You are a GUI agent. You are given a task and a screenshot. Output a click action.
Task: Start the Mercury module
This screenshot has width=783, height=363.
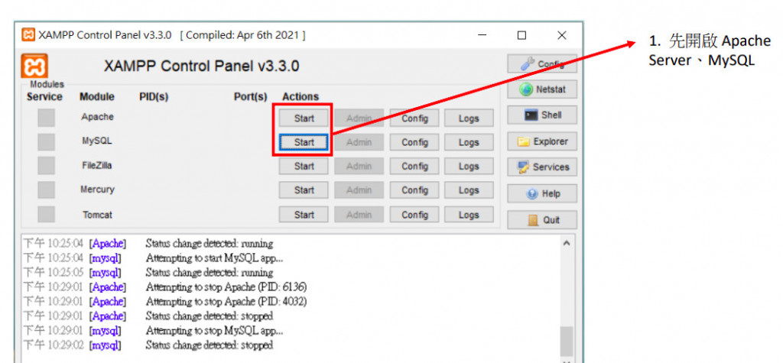[x=304, y=190]
